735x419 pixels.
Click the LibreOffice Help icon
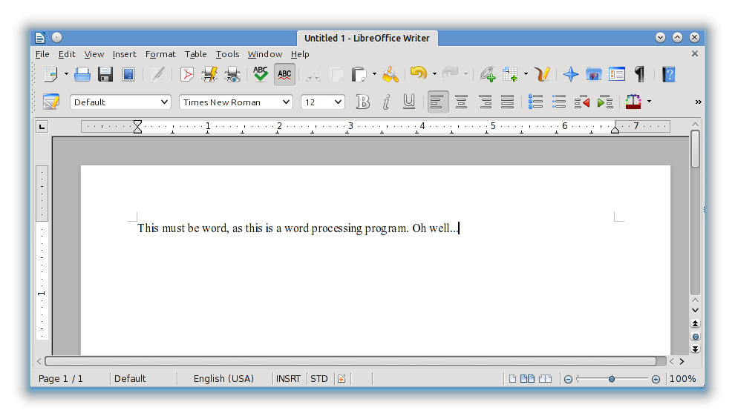668,74
